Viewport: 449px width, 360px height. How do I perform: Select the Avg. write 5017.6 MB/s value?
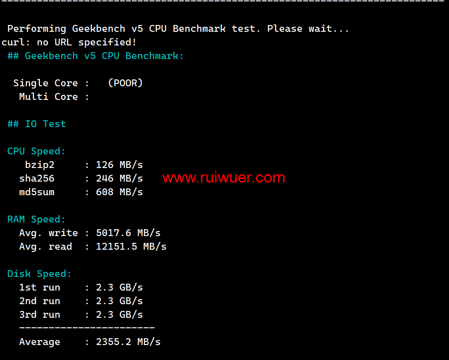[x=128, y=233]
